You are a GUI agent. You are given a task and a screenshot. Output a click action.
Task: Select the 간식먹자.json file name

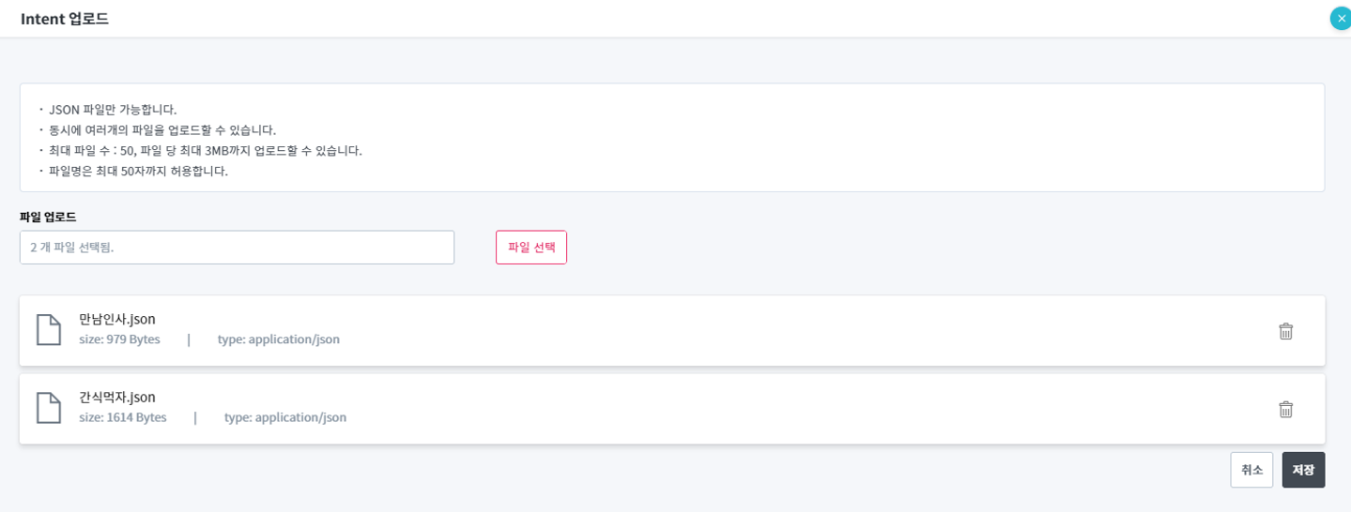(x=117, y=398)
